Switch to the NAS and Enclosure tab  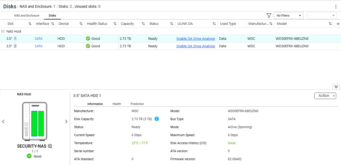(27, 15)
